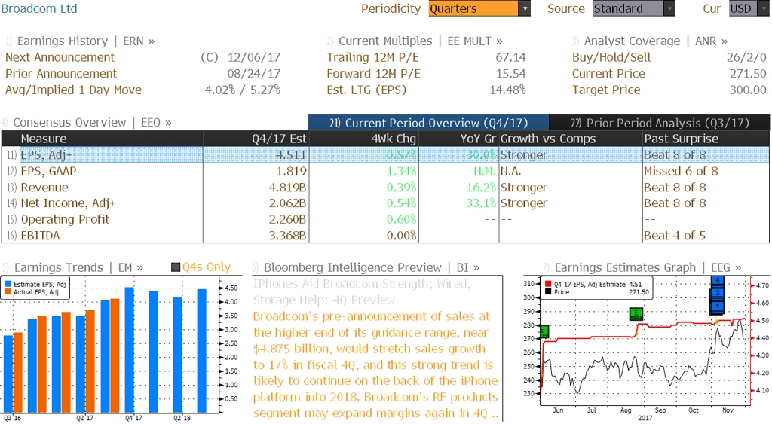772x424 pixels.
Task: Click the red Q4 17 EPS legend swatch
Action: coord(548,285)
